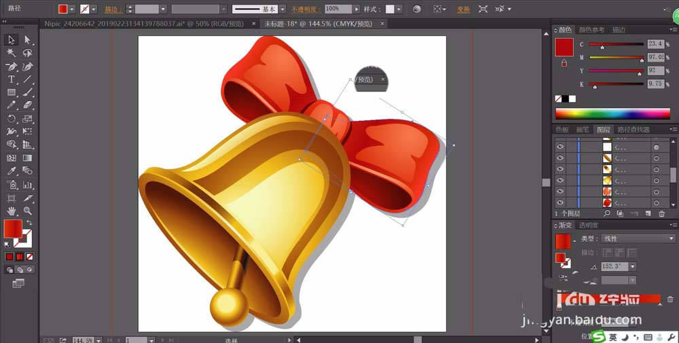Image resolution: width=679 pixels, height=343 pixels.
Task: Select the Paintbrush tool
Action: [28, 92]
